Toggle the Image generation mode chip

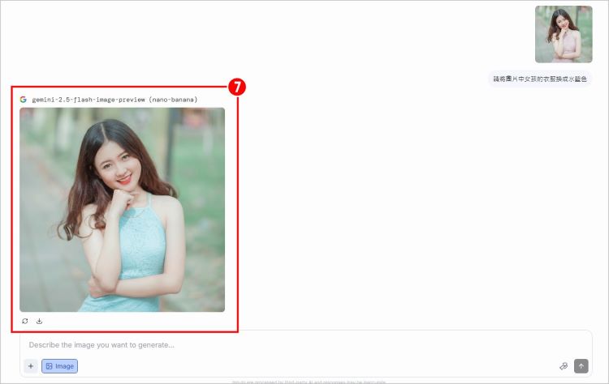(x=59, y=366)
